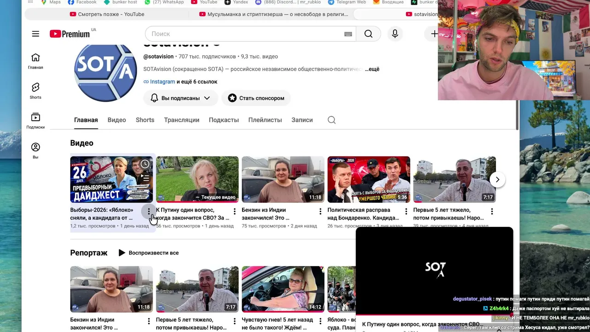This screenshot has height=332, width=590.
Task: Open the on-screen keyboard in the search box
Action: pyautogui.click(x=348, y=34)
